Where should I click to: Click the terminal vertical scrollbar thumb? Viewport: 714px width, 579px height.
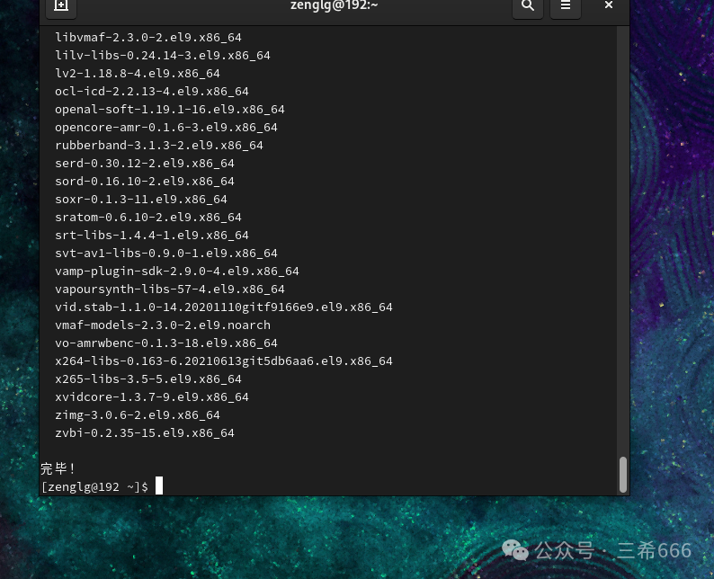[x=622, y=474]
